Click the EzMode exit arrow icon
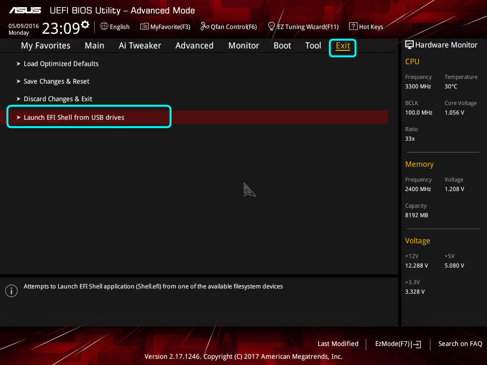Image resolution: width=487 pixels, height=365 pixels. (417, 344)
